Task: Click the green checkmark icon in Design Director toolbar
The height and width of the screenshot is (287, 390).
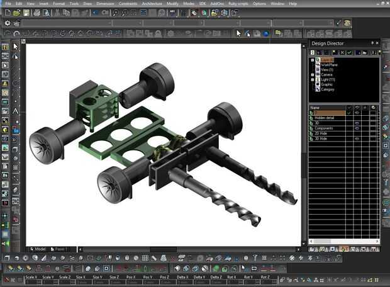Action: (x=349, y=52)
